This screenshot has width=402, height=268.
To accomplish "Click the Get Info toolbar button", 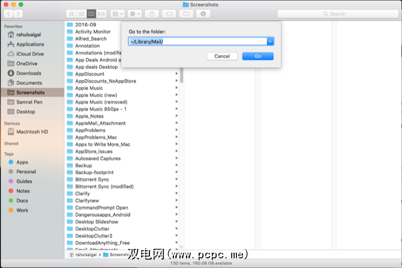I will click(x=203, y=14).
